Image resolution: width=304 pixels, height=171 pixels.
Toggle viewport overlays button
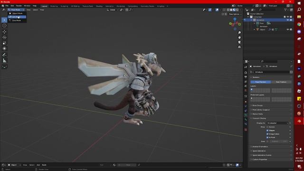(217, 9)
